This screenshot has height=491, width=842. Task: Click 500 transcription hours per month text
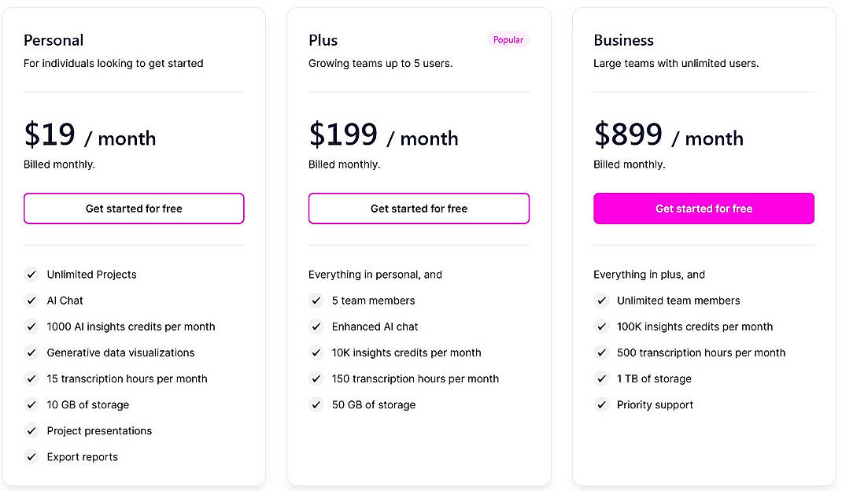(701, 353)
